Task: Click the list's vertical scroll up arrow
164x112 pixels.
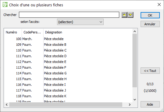Action: pyautogui.click(x=135, y=31)
